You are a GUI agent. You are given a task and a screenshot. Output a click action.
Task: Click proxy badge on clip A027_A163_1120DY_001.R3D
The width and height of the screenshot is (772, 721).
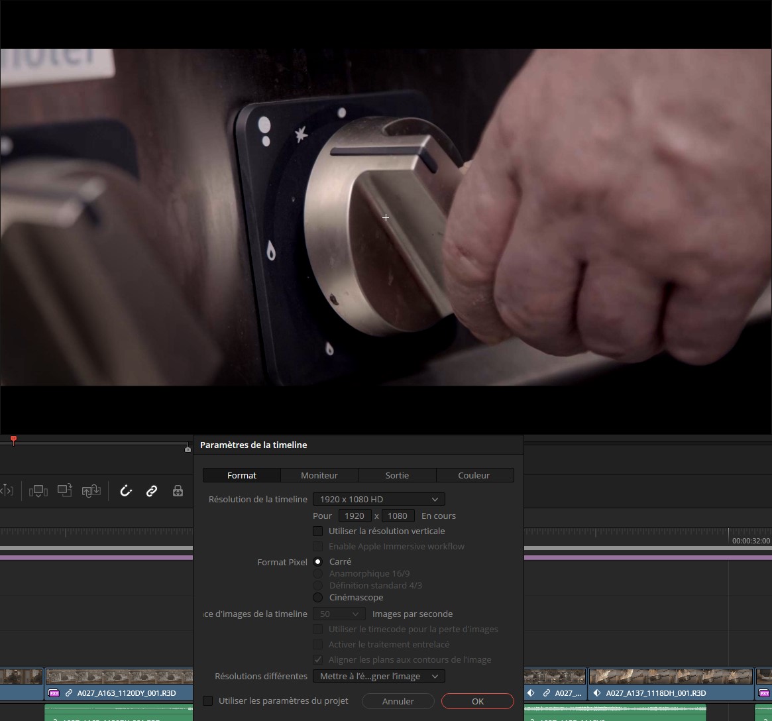point(54,693)
